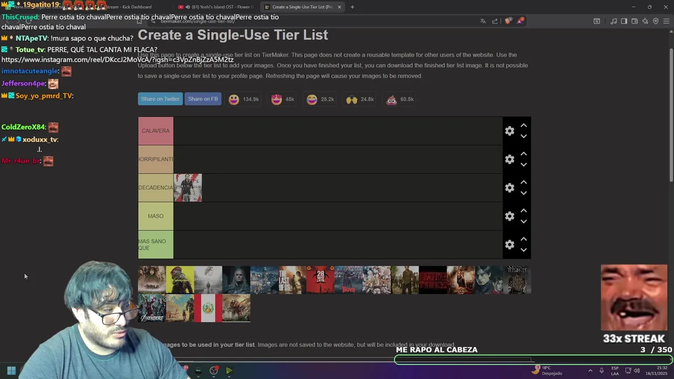The height and width of the screenshot is (379, 674).
Task: Close the Single-Use Tier List tab
Action: click(x=339, y=7)
